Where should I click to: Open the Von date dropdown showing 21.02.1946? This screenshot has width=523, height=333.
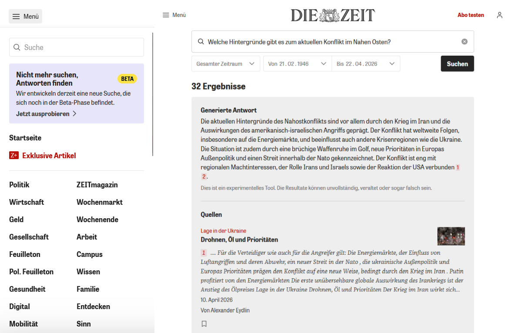297,63
